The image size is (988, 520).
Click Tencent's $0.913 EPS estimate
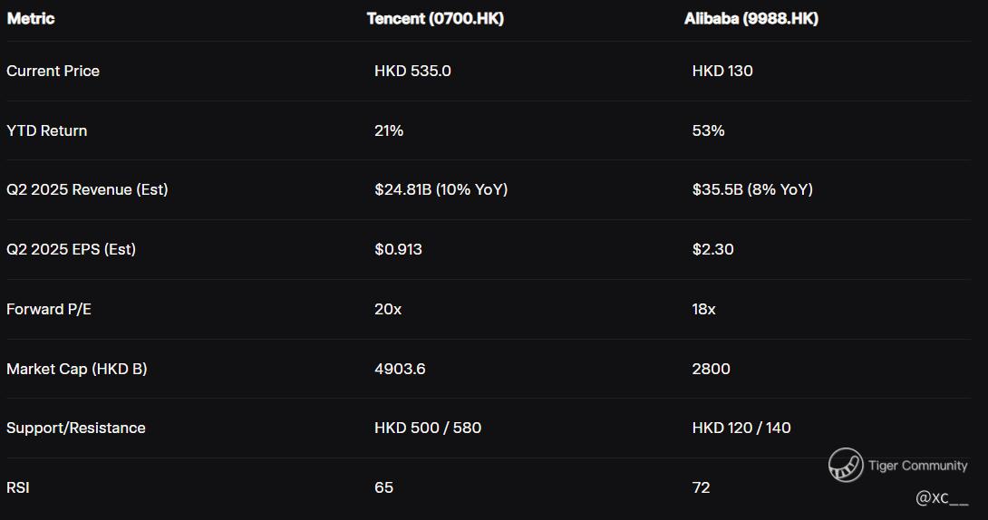click(x=398, y=249)
